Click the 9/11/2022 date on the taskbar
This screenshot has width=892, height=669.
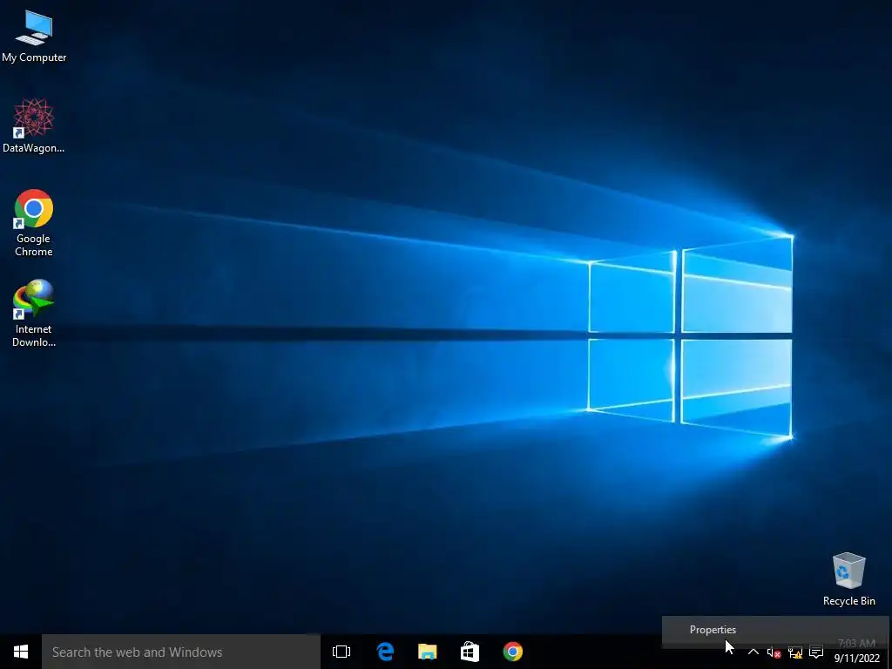pyautogui.click(x=857, y=659)
